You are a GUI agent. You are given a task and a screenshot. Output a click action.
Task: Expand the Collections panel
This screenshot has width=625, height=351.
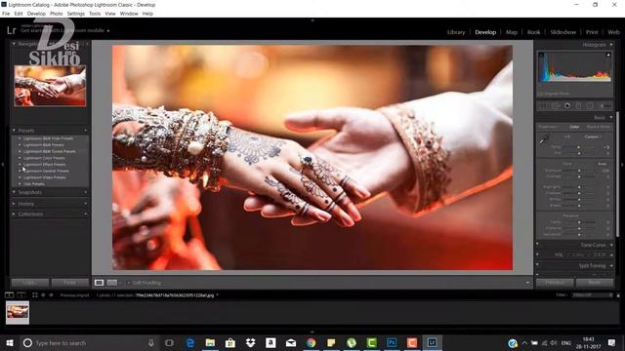(x=14, y=214)
